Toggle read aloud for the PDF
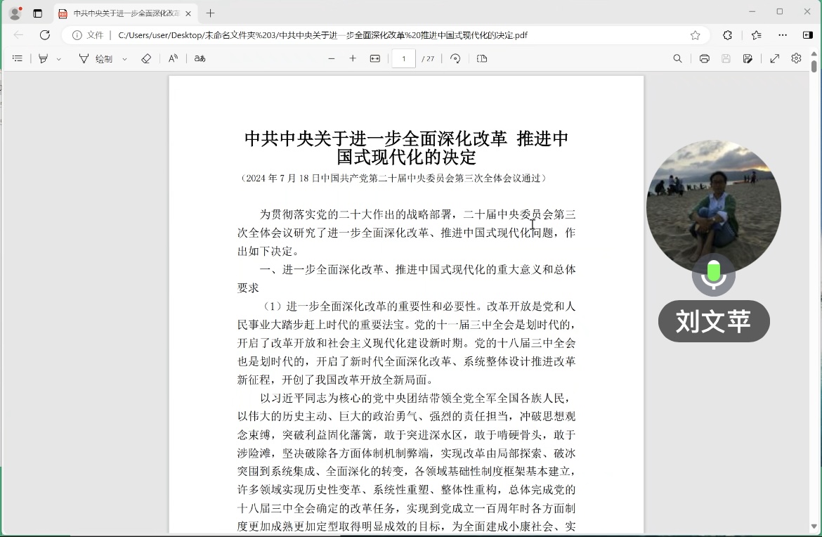822x537 pixels. coord(173,59)
